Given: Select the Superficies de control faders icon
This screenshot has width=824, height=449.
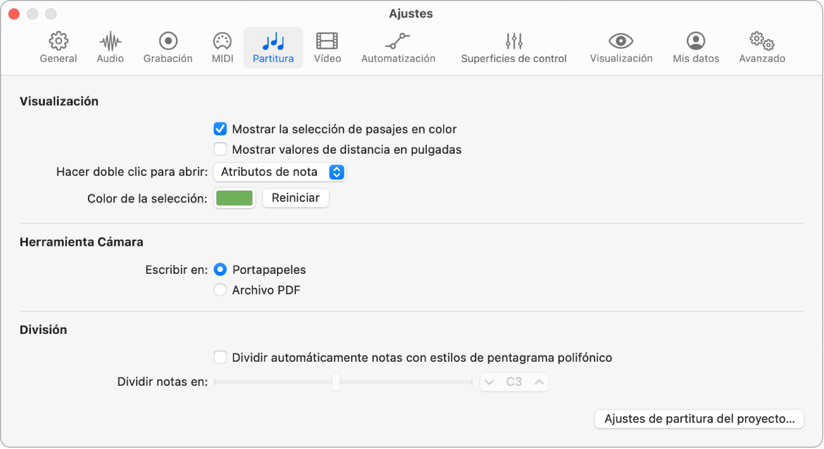Looking at the screenshot, I should coord(513,42).
